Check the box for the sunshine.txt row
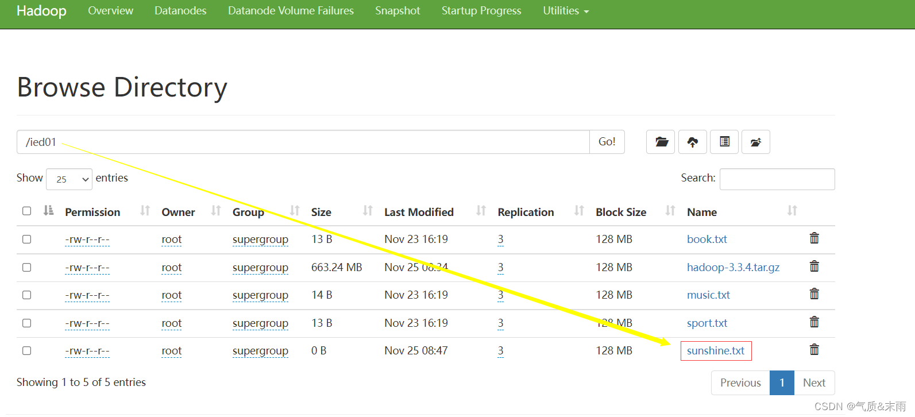Image resolution: width=915 pixels, height=417 pixels. [26, 350]
